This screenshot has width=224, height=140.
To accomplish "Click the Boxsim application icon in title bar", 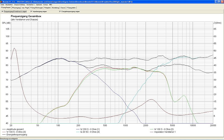I will 1,2.
